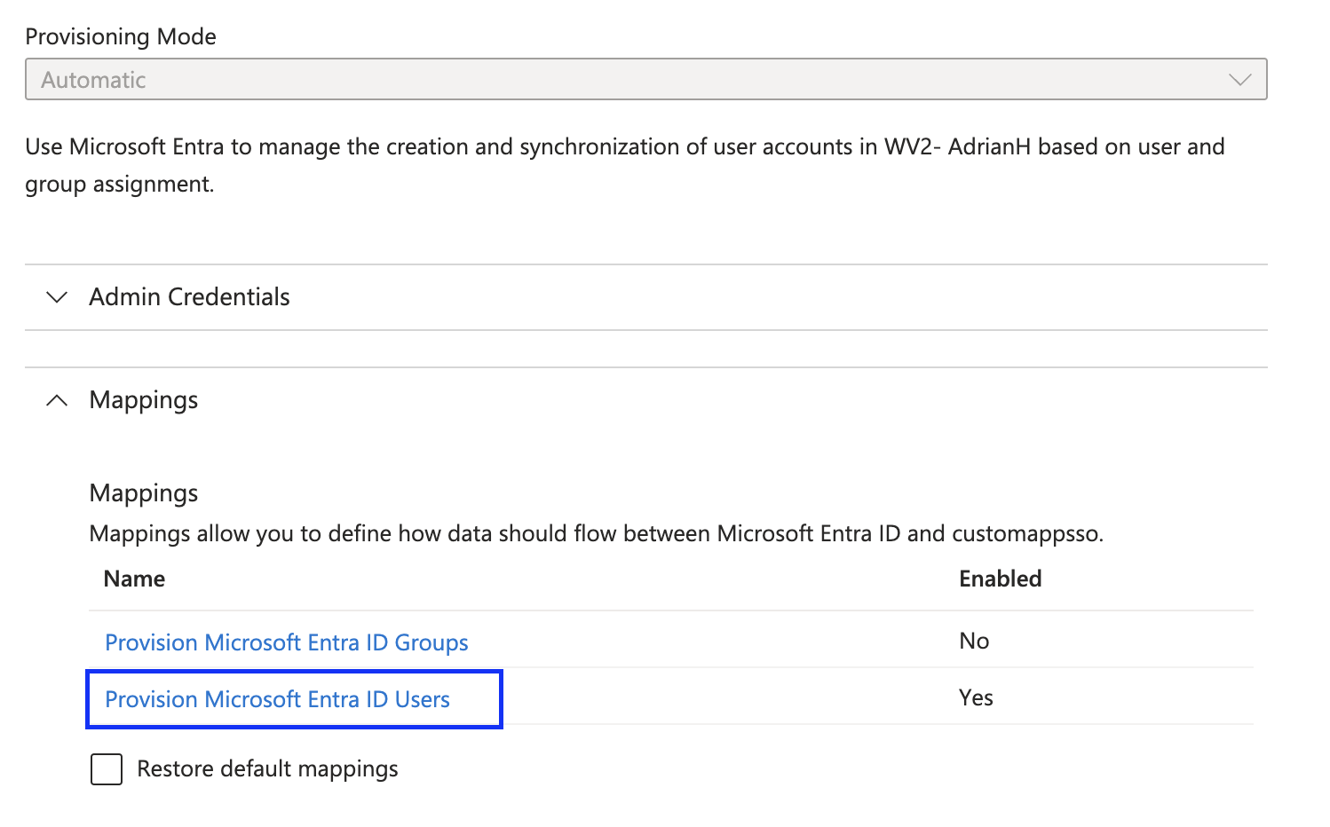Screen dimensions: 1330x827
Task: Click the 'Mappings allow you to define' description
Action: [597, 534]
